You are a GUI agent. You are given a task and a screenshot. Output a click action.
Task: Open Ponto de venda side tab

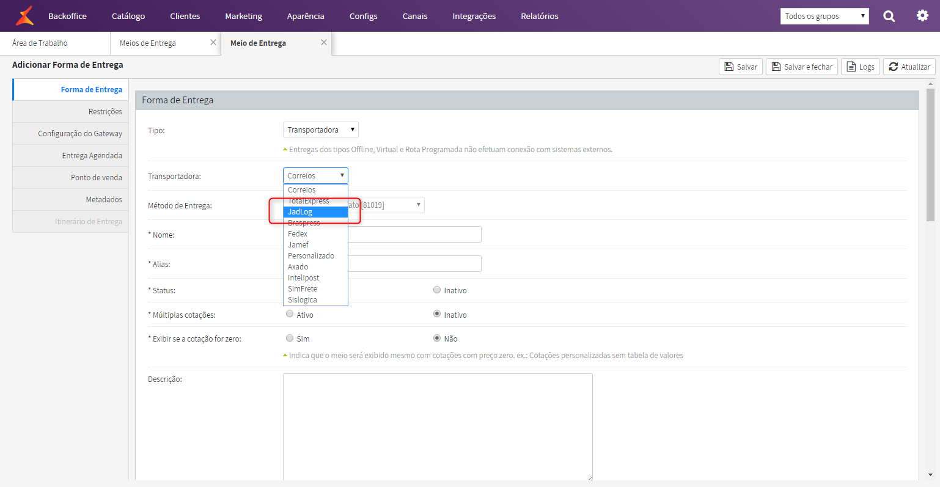[x=71, y=178]
